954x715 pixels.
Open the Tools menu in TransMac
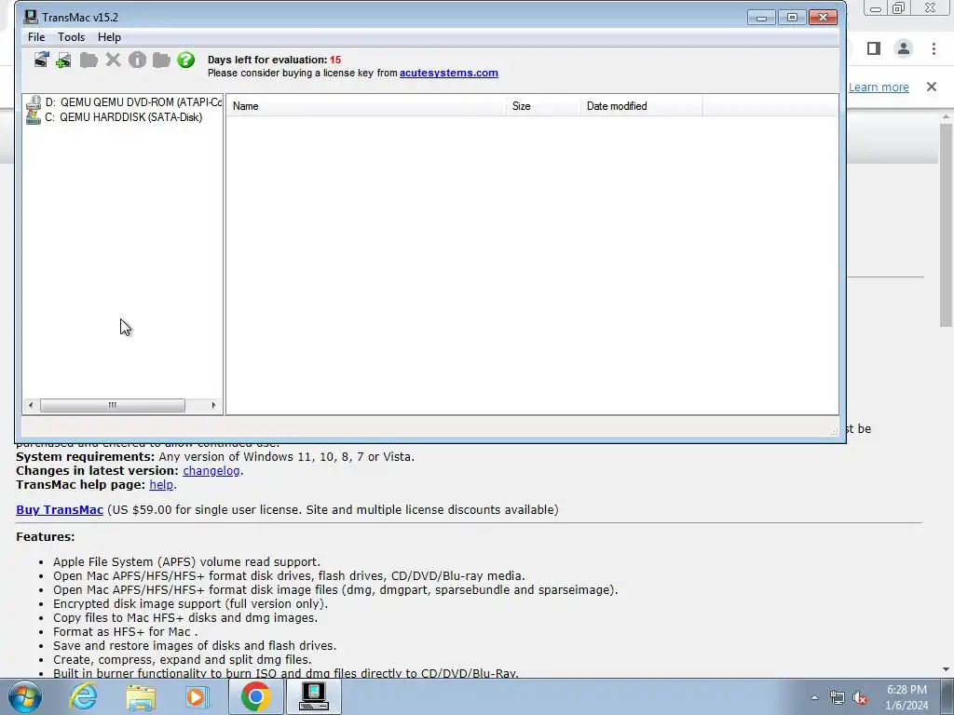coord(71,37)
